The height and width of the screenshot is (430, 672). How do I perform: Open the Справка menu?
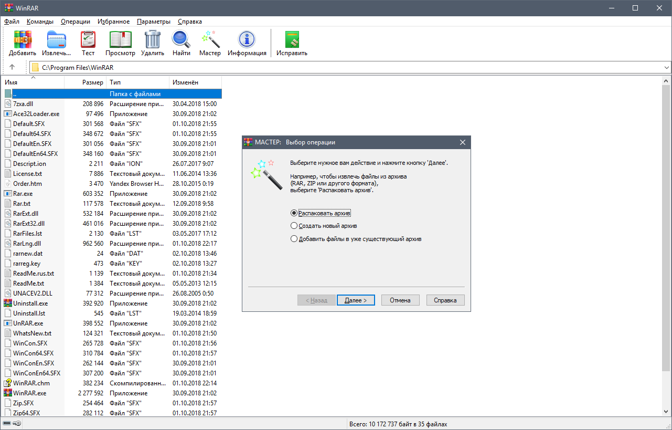pos(190,22)
